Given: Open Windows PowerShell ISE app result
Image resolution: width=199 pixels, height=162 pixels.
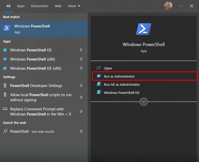Looking at the screenshot, I should [44, 50].
